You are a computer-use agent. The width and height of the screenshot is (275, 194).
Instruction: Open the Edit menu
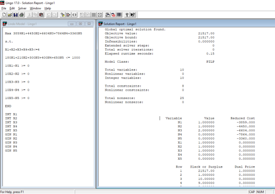(12, 8)
